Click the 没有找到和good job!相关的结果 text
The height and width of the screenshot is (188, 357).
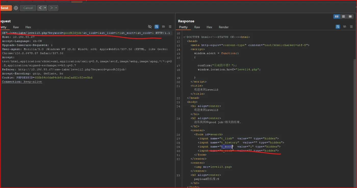pos(218,122)
